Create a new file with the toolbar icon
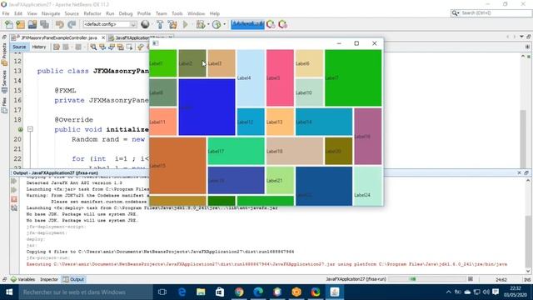Screen dimensions: 533x300 click(9, 24)
